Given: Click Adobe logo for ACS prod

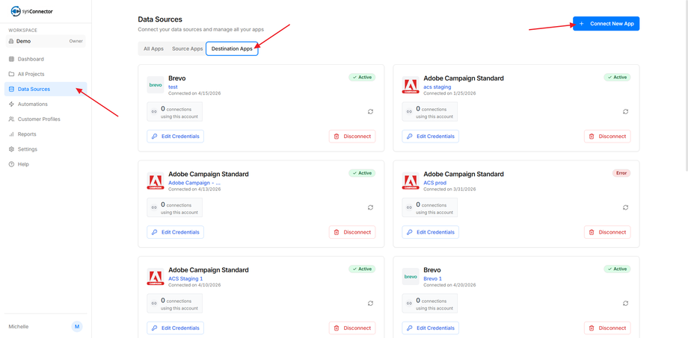Looking at the screenshot, I should click(411, 181).
